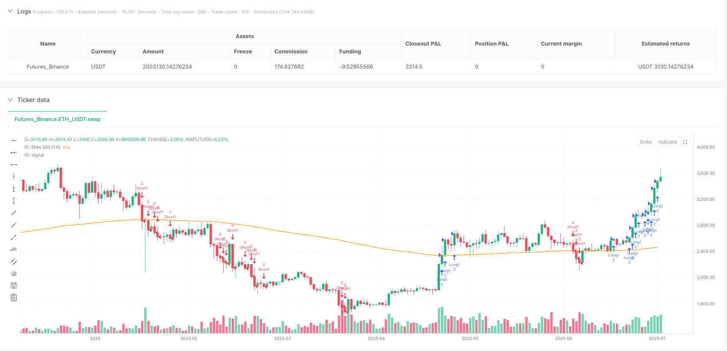Select the vertical segment drawing tool
The width and height of the screenshot is (727, 351).
(x=14, y=200)
